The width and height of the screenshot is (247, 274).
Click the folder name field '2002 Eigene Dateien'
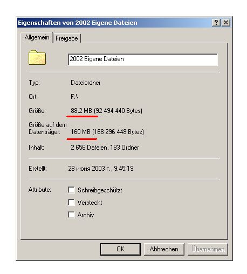pos(143,59)
